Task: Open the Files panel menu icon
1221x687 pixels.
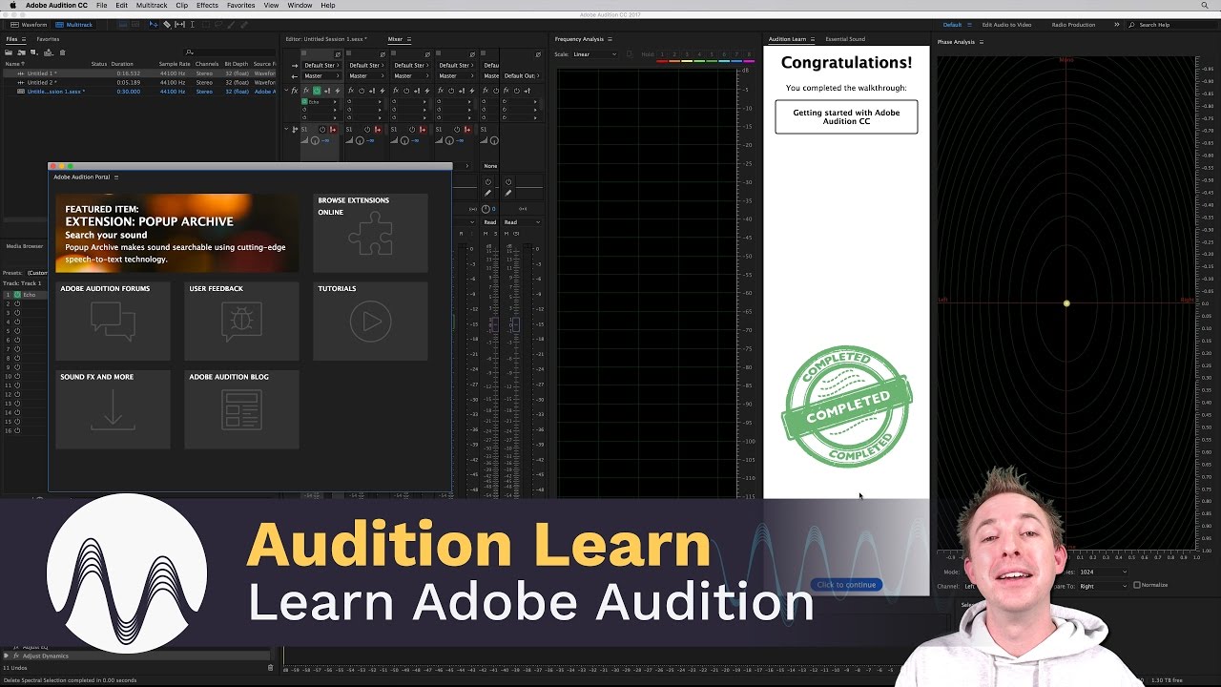Action: pyautogui.click(x=24, y=39)
